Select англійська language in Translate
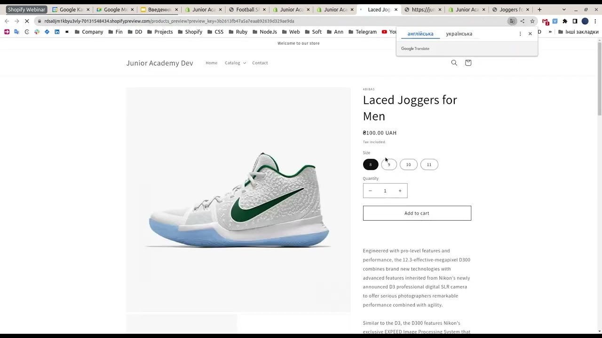 [x=420, y=34]
